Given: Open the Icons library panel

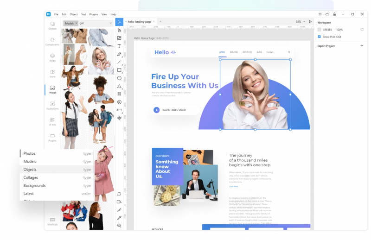Looking at the screenshot, I should point(52,74).
